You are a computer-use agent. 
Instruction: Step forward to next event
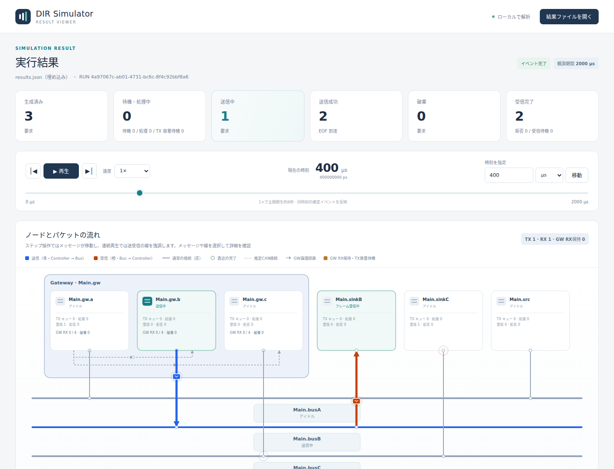click(89, 171)
